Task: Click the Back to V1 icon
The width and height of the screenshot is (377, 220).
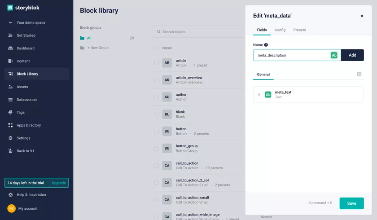Action: click(x=10, y=151)
